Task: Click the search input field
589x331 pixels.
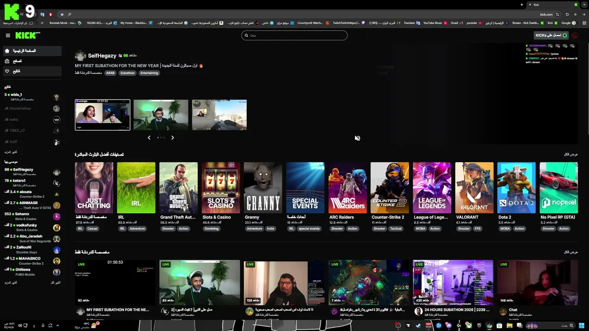Action: point(294,35)
